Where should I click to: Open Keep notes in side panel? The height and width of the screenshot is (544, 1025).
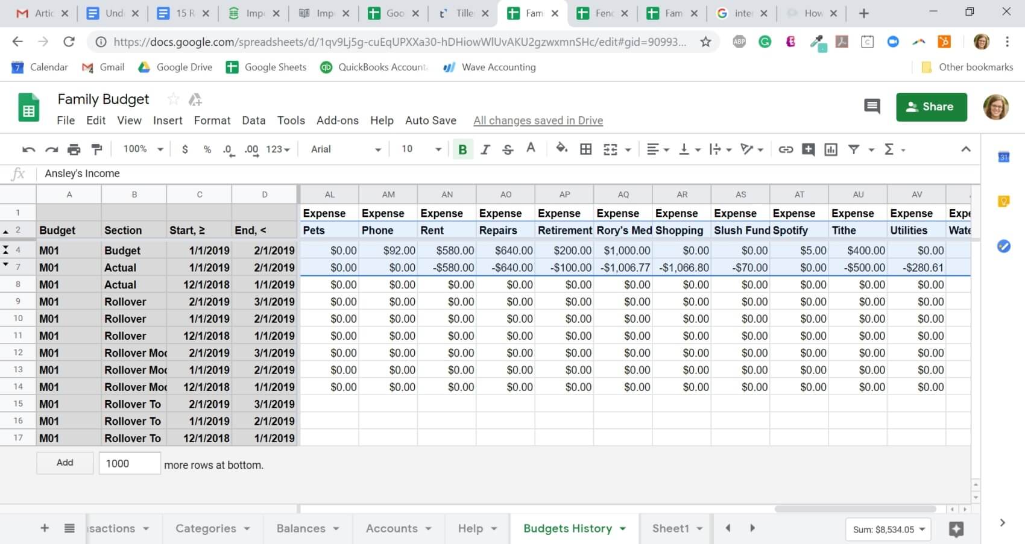(1003, 201)
